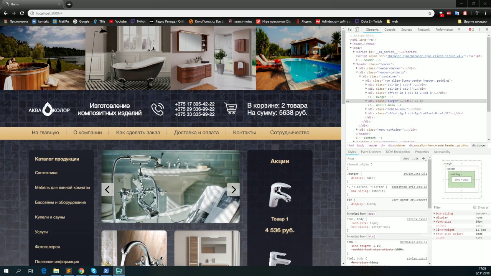Expand the mobile-menu div node

pyautogui.click(x=366, y=109)
